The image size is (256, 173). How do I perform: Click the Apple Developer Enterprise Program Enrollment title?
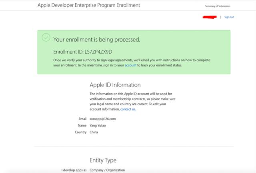pos(89,5)
